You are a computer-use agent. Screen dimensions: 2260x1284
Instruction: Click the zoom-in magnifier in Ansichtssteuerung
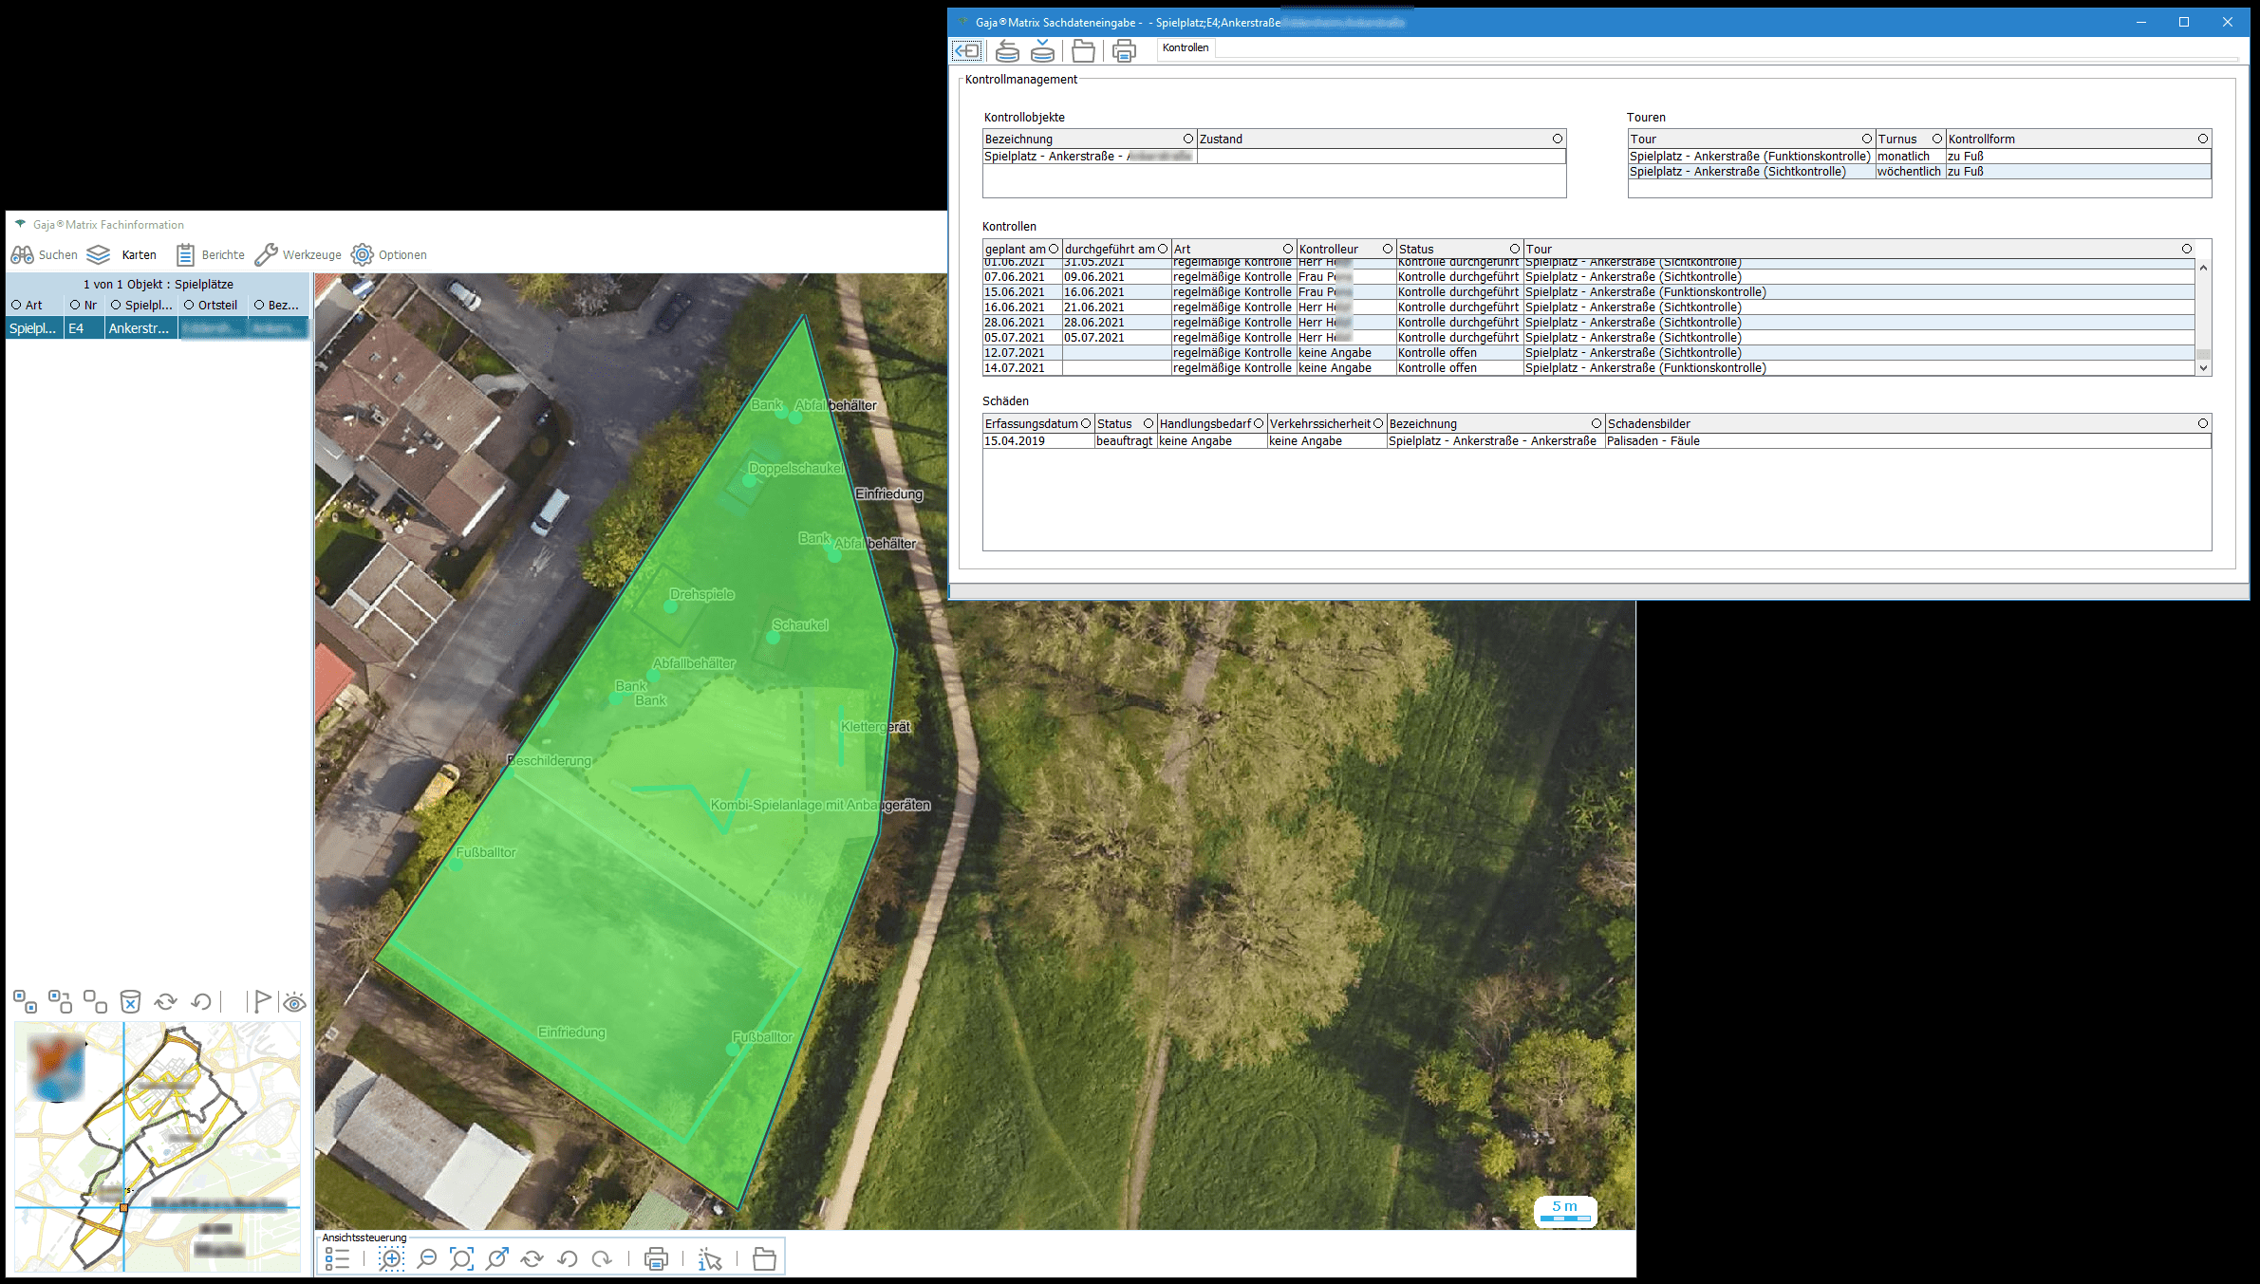coord(391,1258)
